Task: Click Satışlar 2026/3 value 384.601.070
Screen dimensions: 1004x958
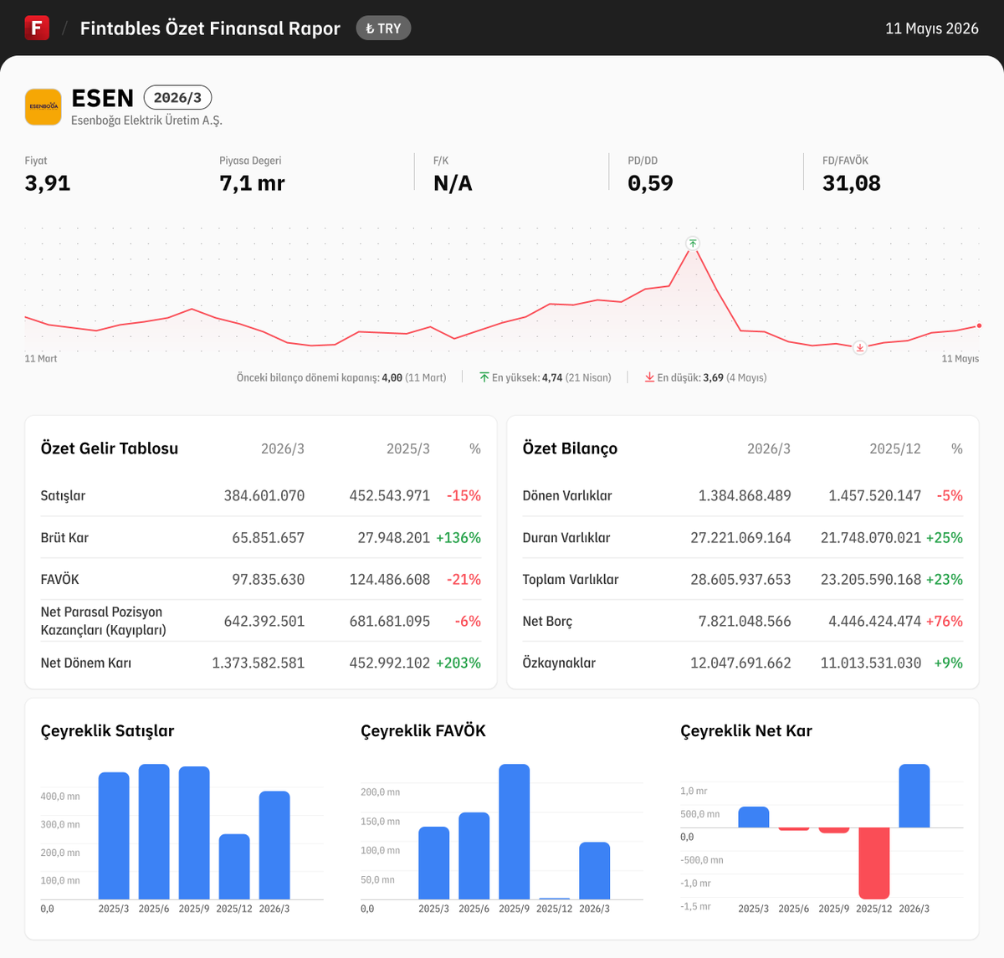Action: point(264,495)
